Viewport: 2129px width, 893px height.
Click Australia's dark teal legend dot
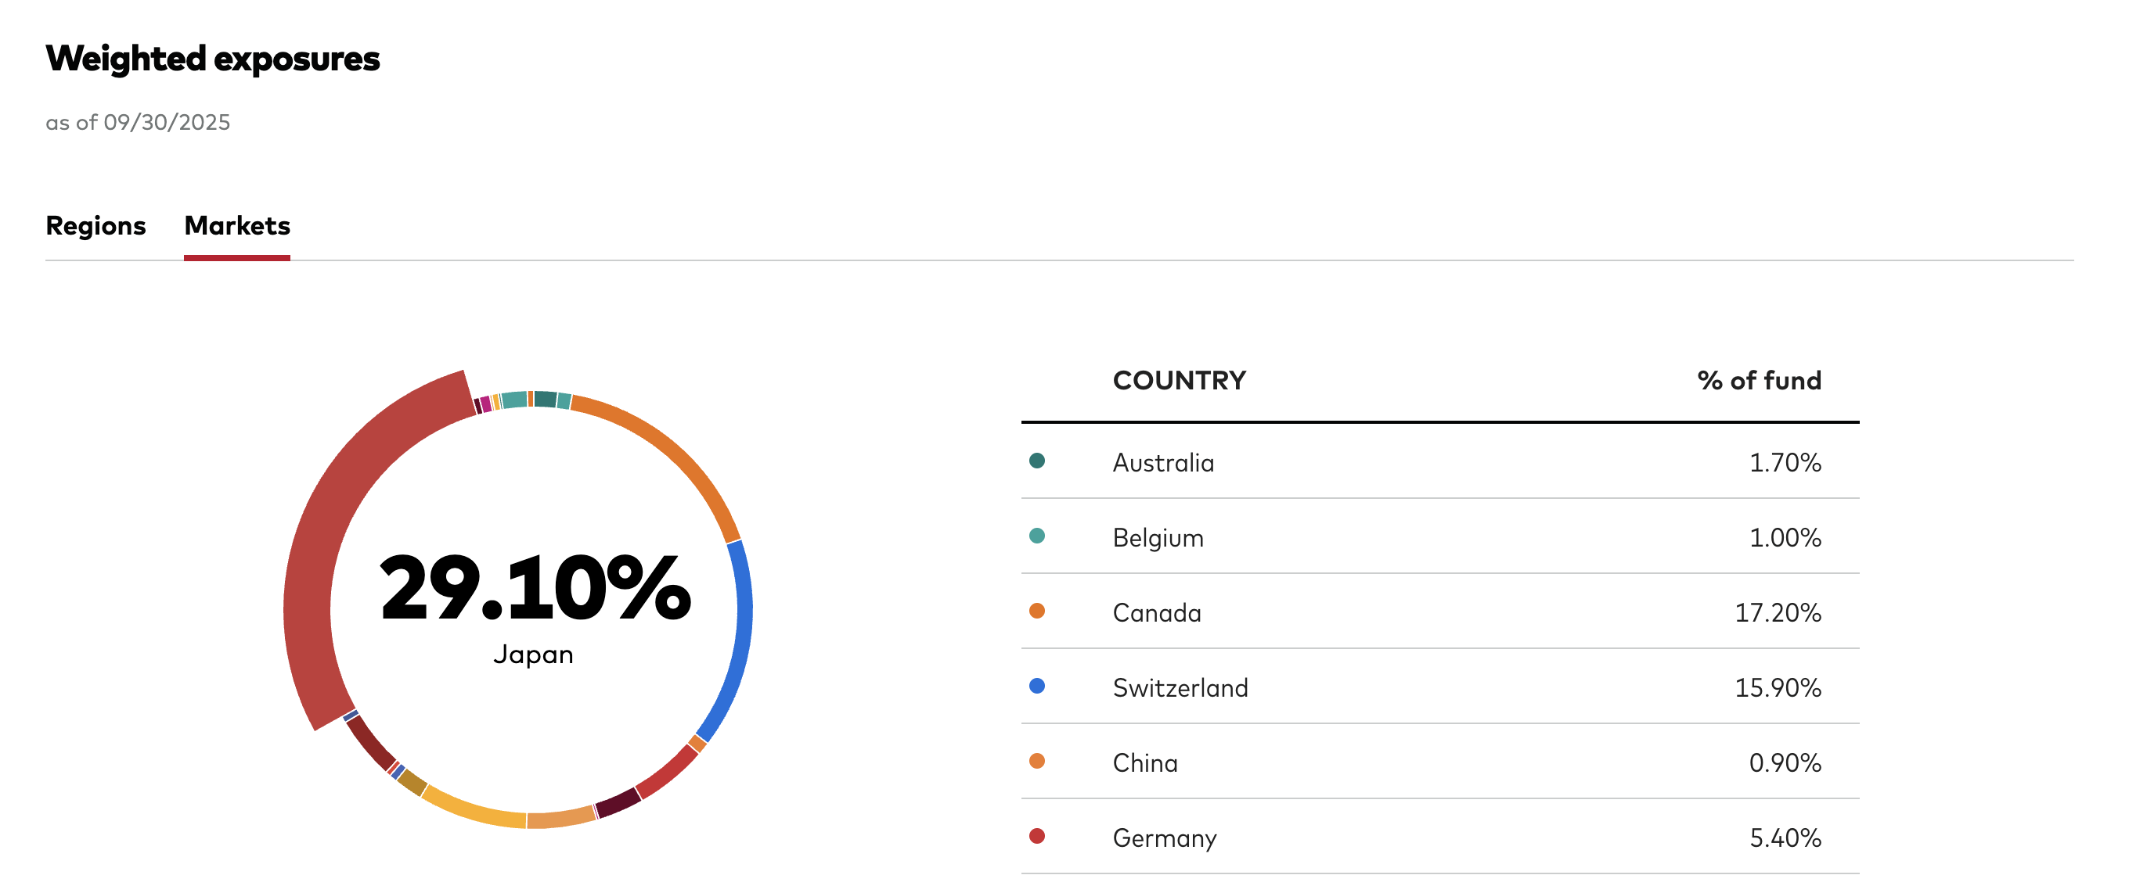tap(1036, 461)
